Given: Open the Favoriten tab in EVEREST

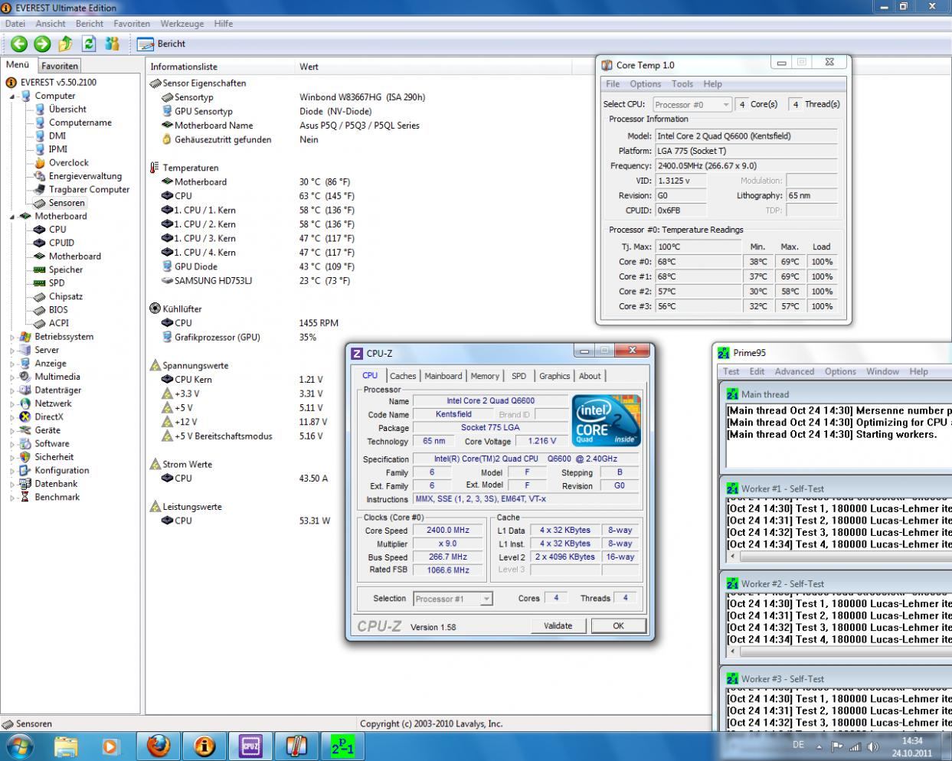Looking at the screenshot, I should [x=60, y=66].
